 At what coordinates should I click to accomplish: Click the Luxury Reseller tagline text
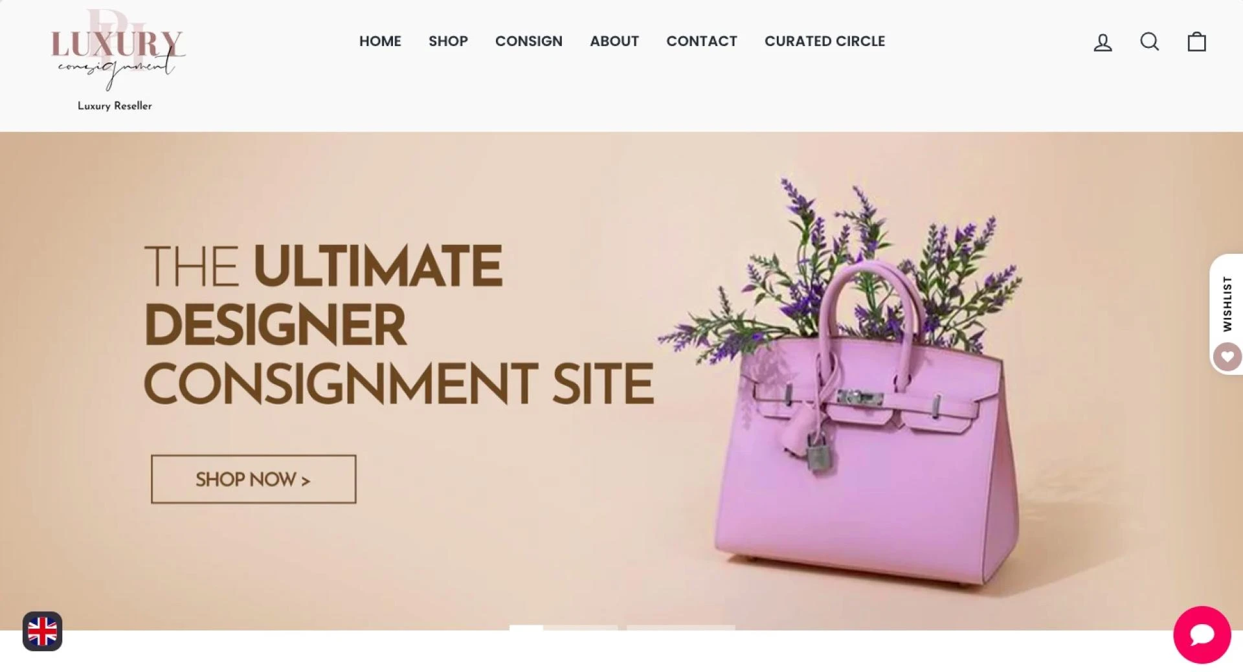[x=115, y=106]
